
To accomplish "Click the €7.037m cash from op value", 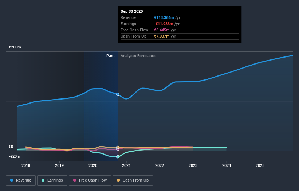I will point(162,36).
